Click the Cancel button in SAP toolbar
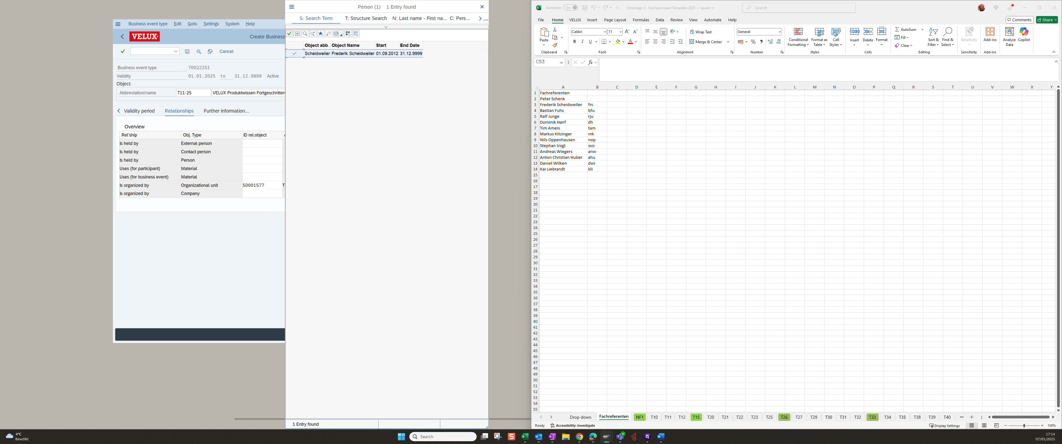The image size is (1062, 444). point(226,51)
